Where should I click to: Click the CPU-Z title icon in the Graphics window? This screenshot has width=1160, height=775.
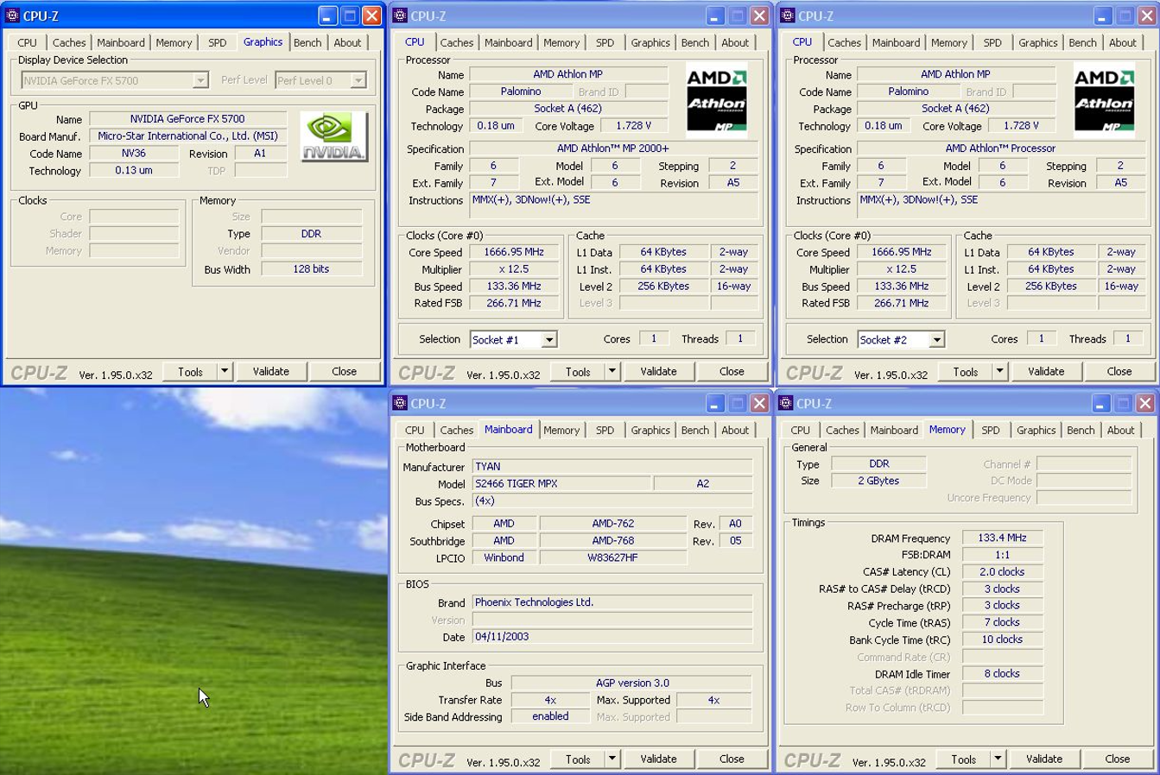pos(13,16)
